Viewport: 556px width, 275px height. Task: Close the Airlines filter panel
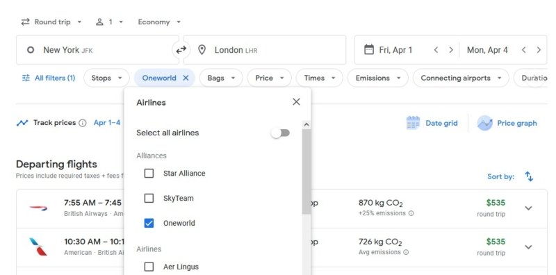coord(297,102)
